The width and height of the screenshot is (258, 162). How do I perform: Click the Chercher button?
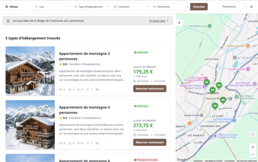pos(199,7)
